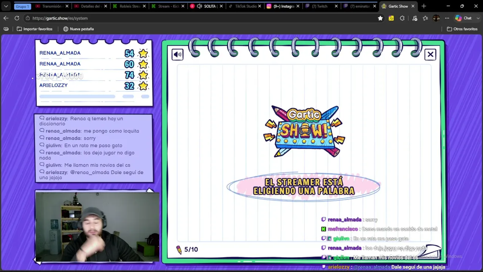Click the 5/10 round counter
The height and width of the screenshot is (272, 483).
187,249
